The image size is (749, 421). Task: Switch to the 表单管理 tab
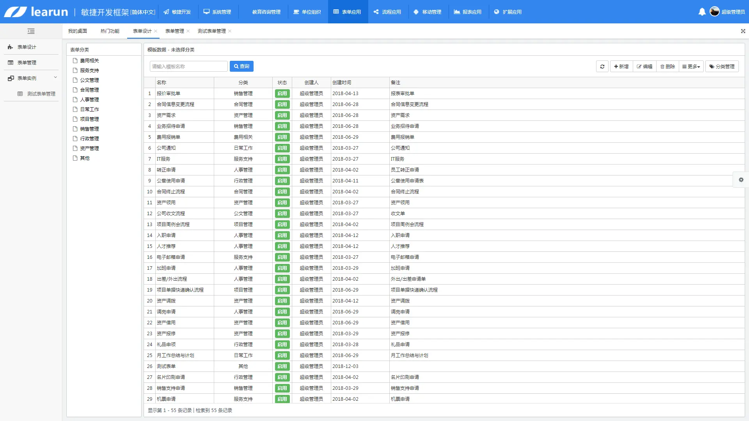[174, 31]
